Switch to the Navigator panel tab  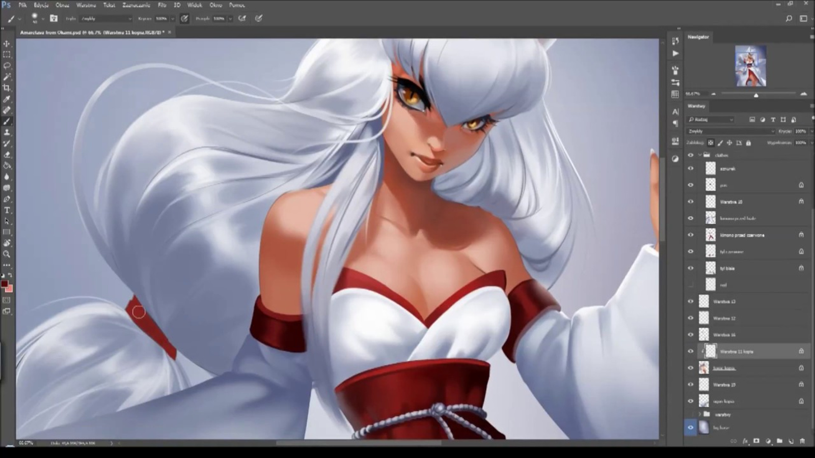698,37
